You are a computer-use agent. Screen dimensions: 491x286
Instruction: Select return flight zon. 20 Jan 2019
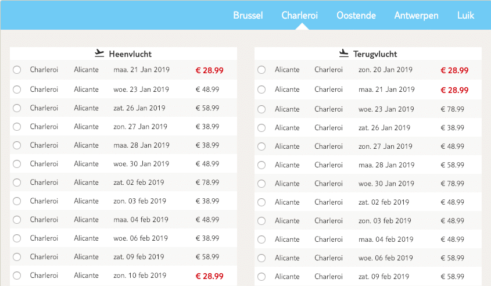tap(261, 70)
